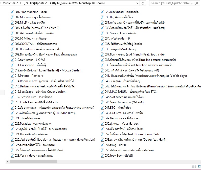The width and height of the screenshot is (201, 170).
Task: Click music icon of 008.Bodyslam file
Action: (12, 49)
